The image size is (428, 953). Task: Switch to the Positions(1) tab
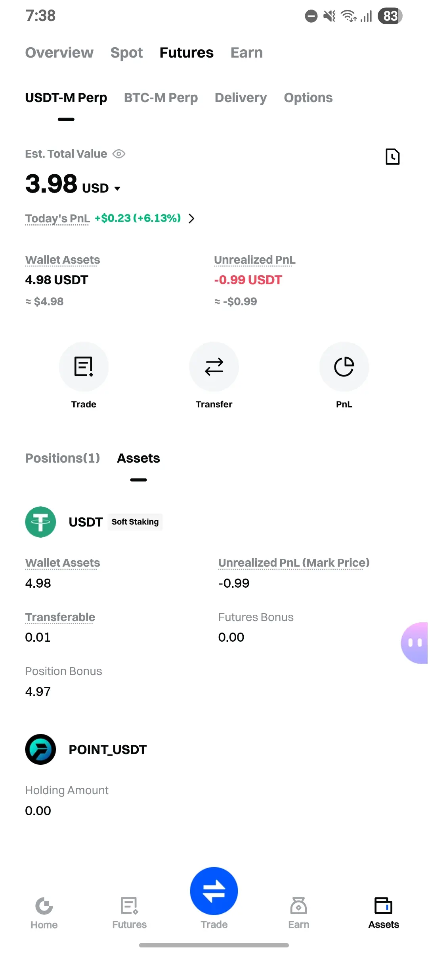[63, 458]
